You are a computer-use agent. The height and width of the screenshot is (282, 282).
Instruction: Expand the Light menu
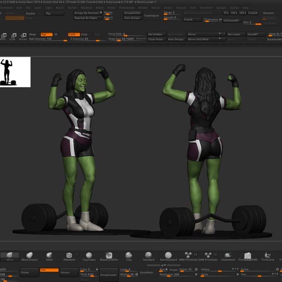pyautogui.click(x=49, y=8)
